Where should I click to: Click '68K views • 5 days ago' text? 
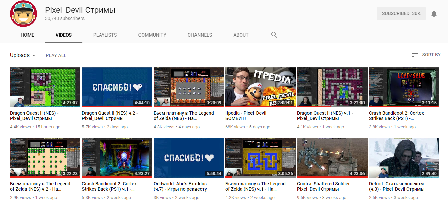[248, 127]
